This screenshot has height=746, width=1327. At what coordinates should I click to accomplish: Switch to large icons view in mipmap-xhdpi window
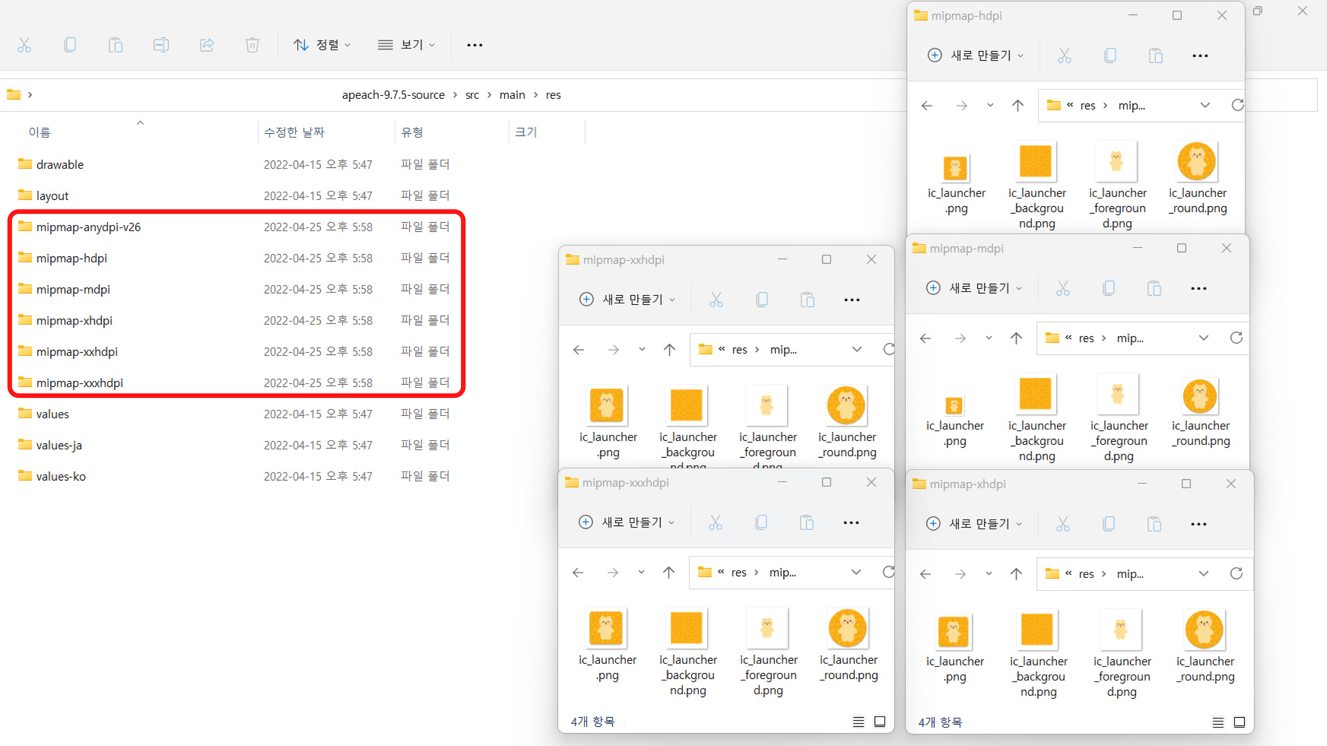[x=1239, y=722]
